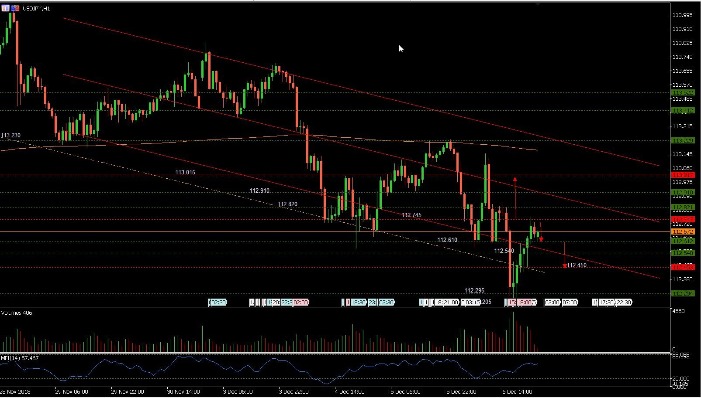
Task: Click the blue-red trade panel icon
Action: (x=15, y=8)
